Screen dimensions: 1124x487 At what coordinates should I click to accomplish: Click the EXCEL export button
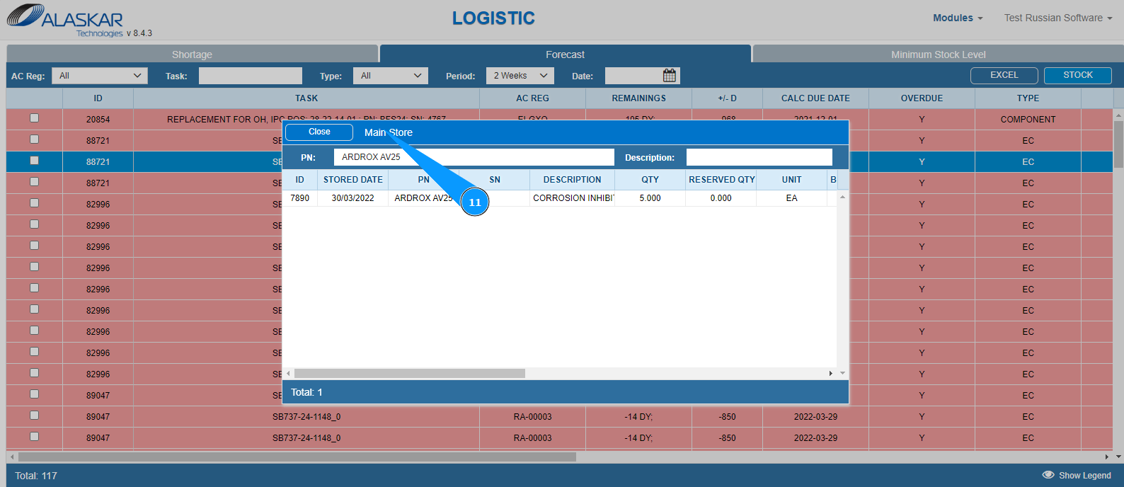(1004, 75)
